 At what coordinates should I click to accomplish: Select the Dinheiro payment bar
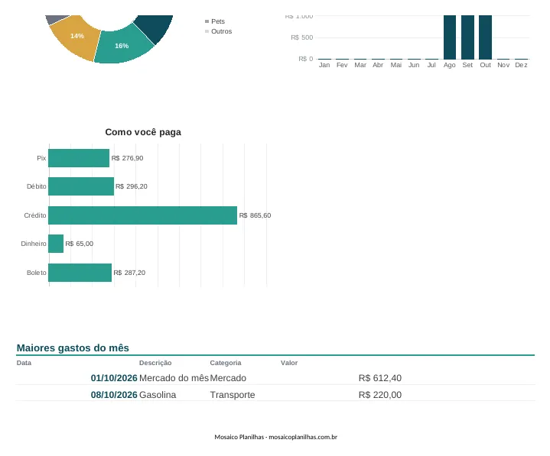pyautogui.click(x=56, y=244)
